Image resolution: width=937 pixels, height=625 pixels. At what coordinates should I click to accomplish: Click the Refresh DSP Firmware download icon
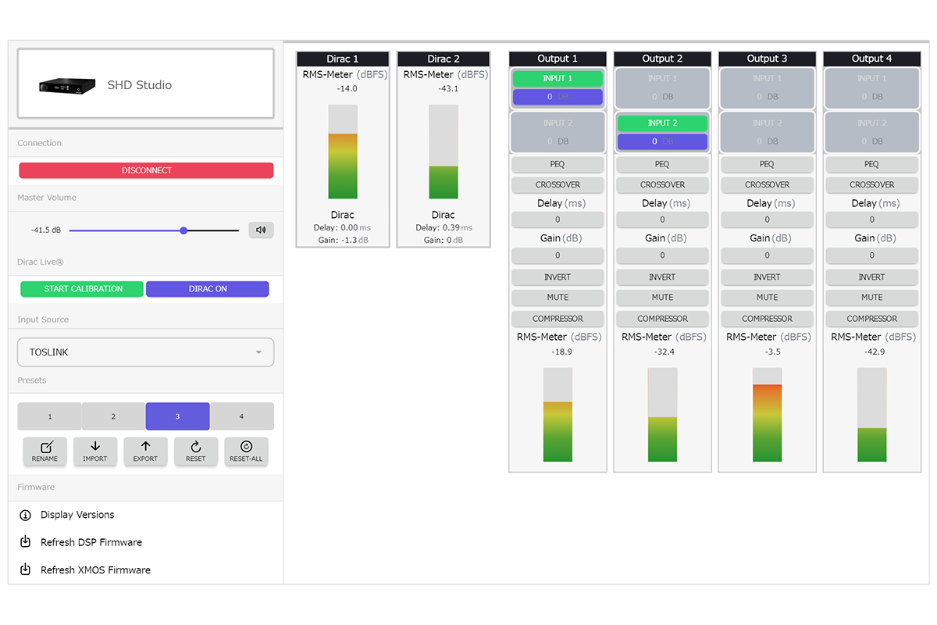(x=25, y=542)
